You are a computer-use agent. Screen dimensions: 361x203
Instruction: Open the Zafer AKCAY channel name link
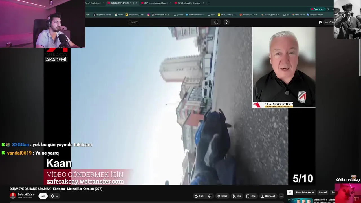coord(25,195)
